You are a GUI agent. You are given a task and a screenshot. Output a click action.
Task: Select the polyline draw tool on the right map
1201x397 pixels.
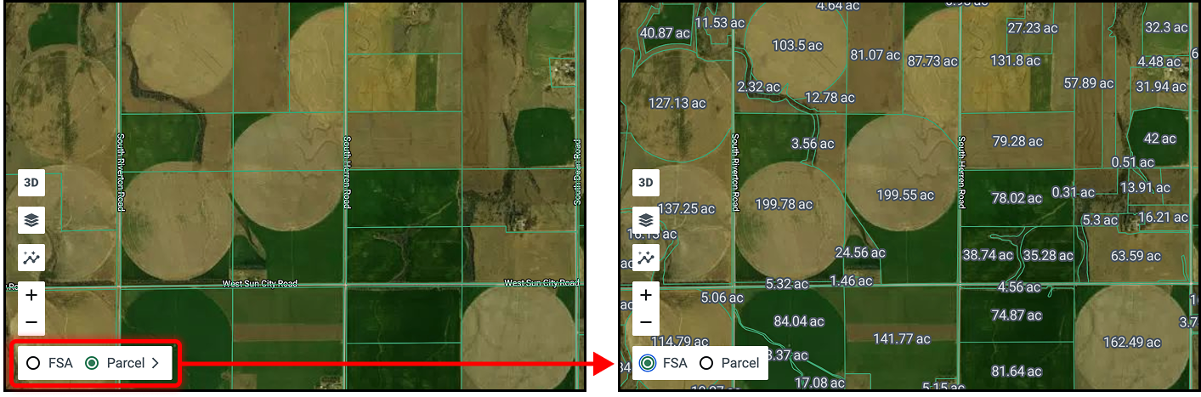[646, 258]
